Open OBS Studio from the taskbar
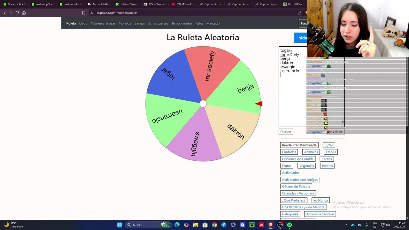409x230 pixels. pos(280,225)
